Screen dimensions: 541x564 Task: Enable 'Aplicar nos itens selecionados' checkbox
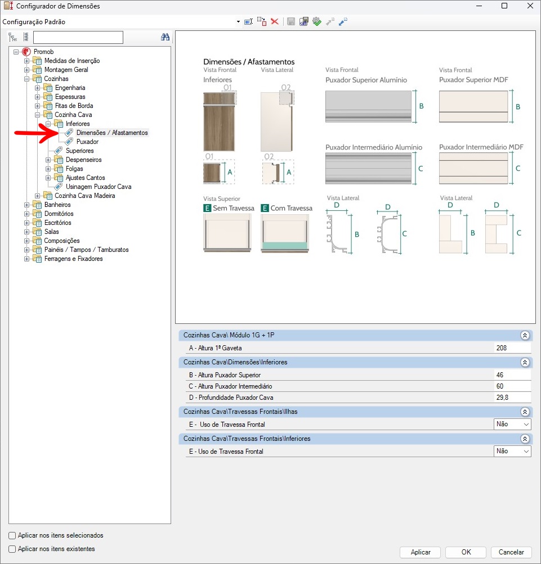coord(12,535)
